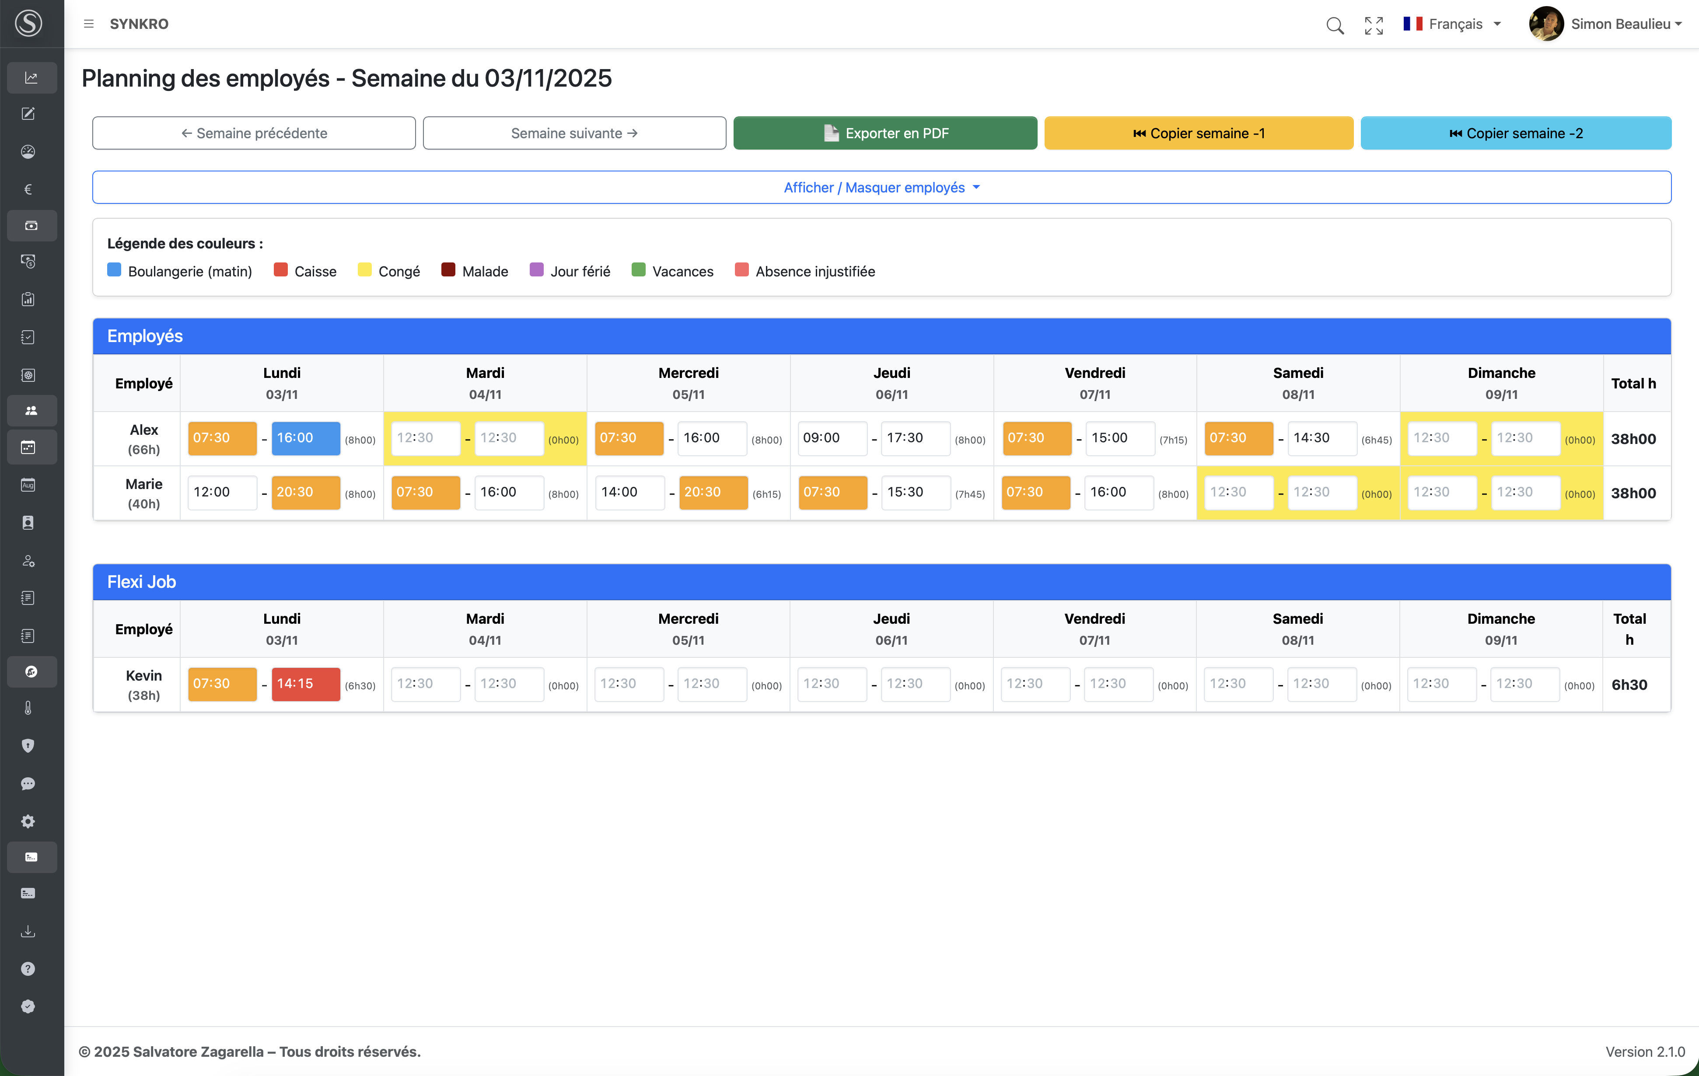Click the download arrow sidebar icon
Viewport: 1699px width, 1076px height.
point(28,931)
